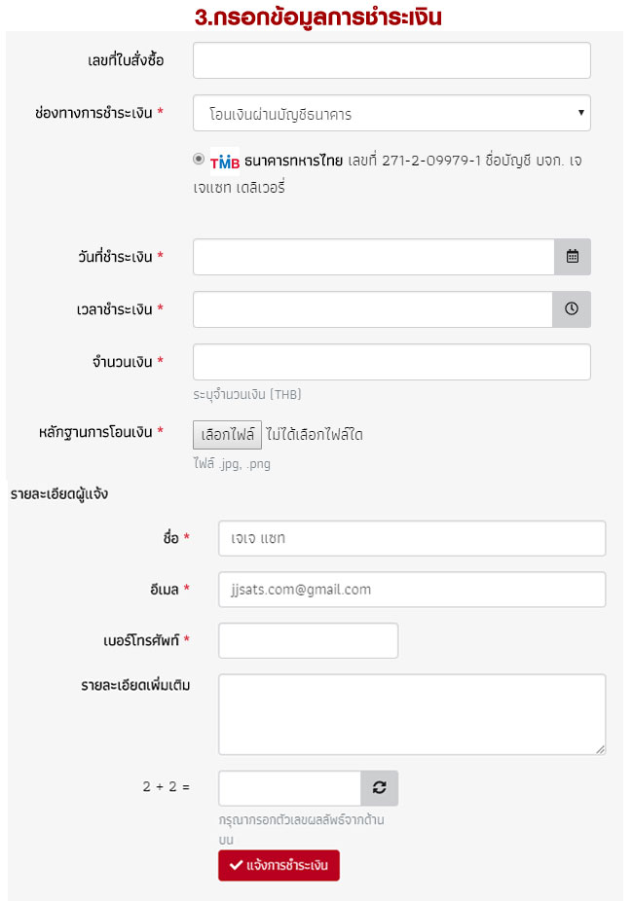The width and height of the screenshot is (633, 901).
Task: Click the TMB bank logo
Action: pos(225,162)
